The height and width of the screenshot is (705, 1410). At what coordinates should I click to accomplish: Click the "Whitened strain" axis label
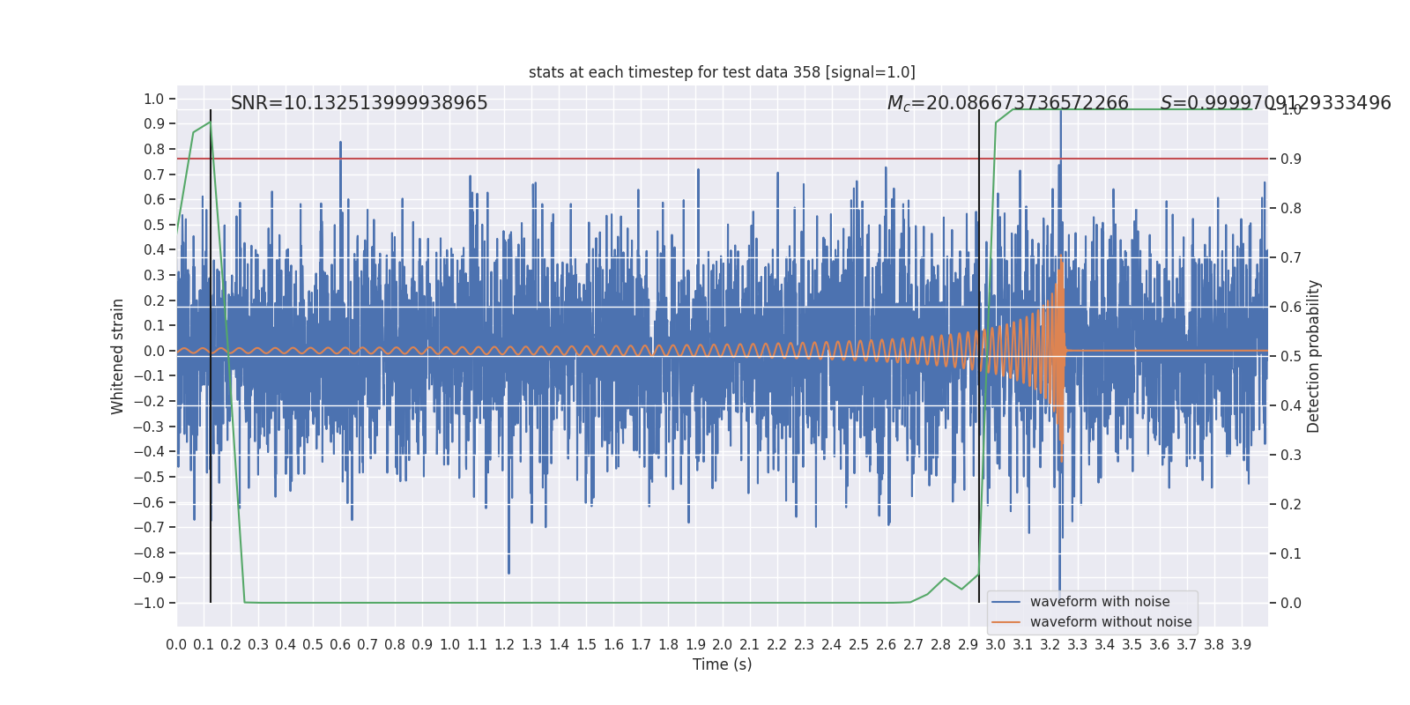[x=118, y=356]
